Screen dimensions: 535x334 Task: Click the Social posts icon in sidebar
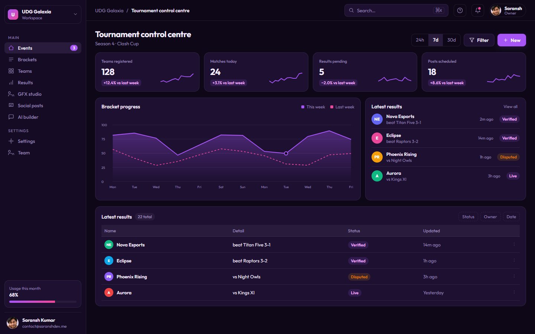(11, 105)
